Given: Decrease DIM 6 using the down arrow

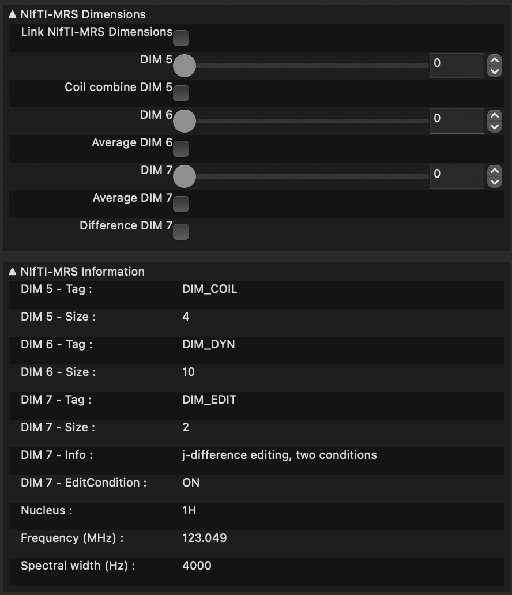Looking at the screenshot, I should (494, 127).
